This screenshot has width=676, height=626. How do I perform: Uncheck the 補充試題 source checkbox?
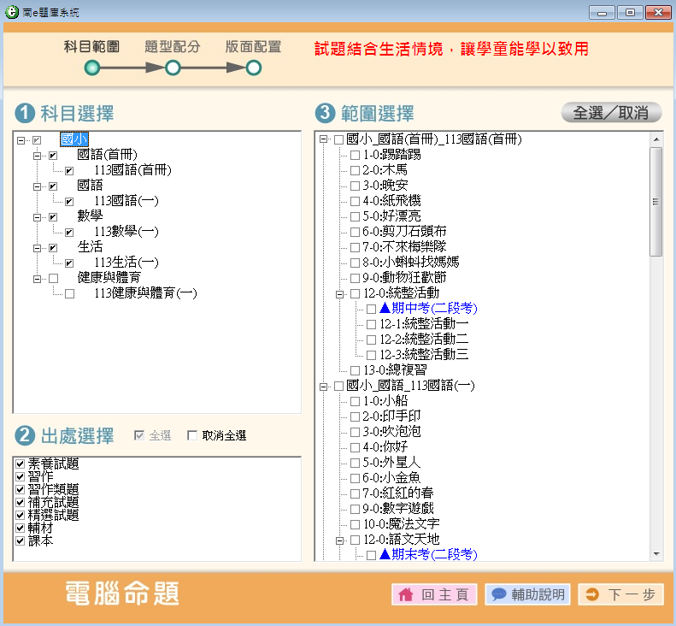pyautogui.click(x=20, y=503)
